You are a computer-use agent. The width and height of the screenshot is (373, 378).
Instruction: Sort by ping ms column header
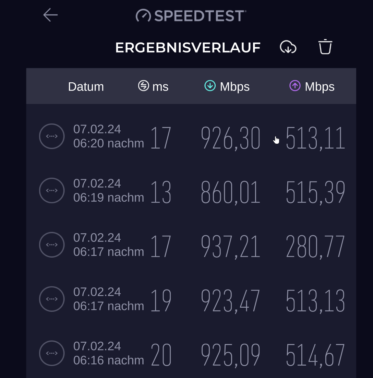click(x=153, y=86)
